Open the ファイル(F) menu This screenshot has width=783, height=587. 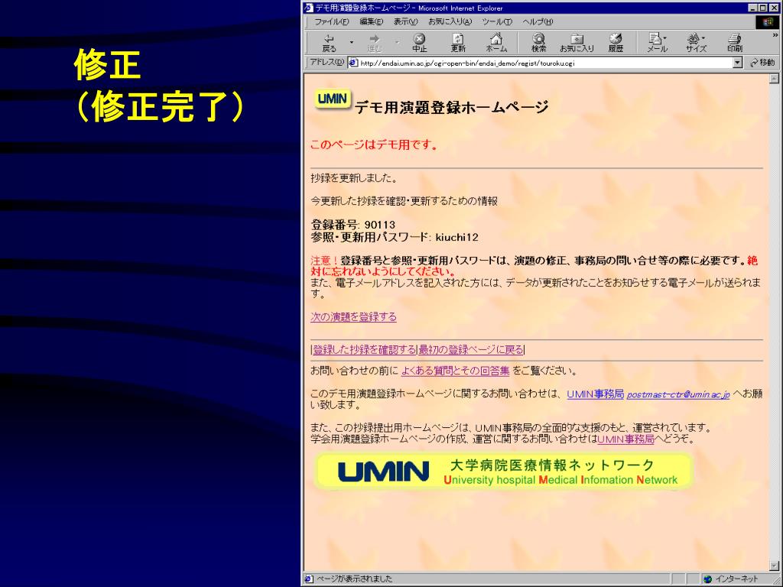click(331, 22)
